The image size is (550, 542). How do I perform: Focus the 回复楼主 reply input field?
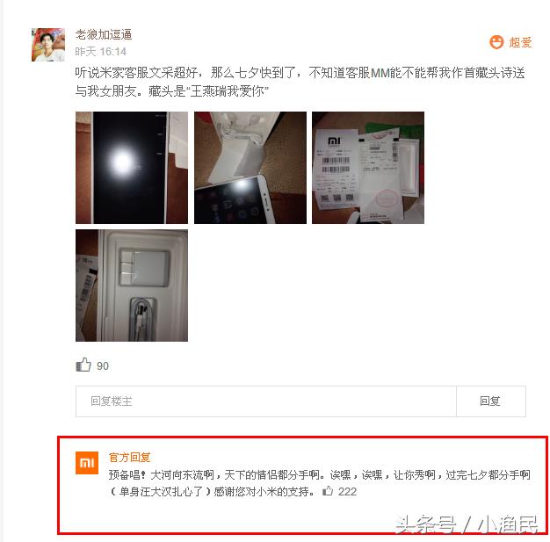[266, 401]
